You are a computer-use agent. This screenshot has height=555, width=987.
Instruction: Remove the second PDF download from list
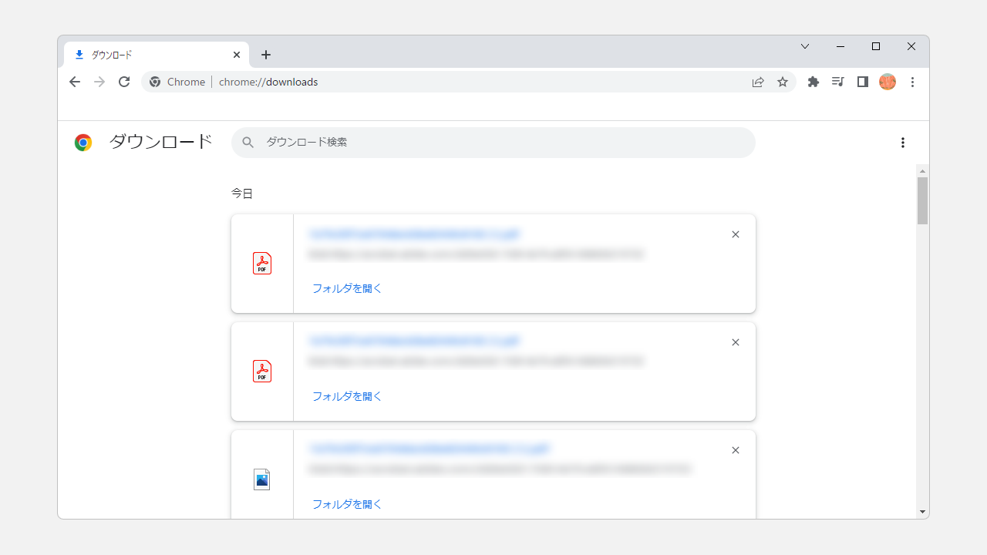(735, 342)
